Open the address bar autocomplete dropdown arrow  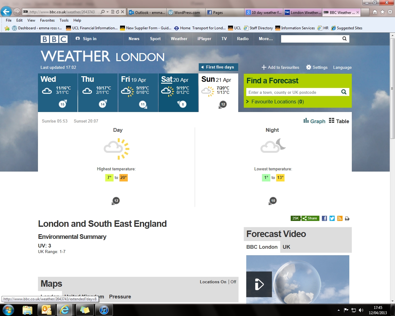pos(107,12)
